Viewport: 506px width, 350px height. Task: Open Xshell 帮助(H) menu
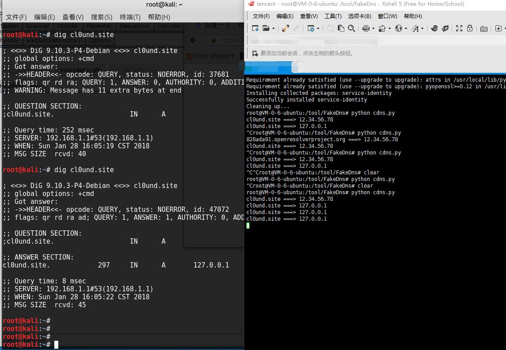(413, 16)
